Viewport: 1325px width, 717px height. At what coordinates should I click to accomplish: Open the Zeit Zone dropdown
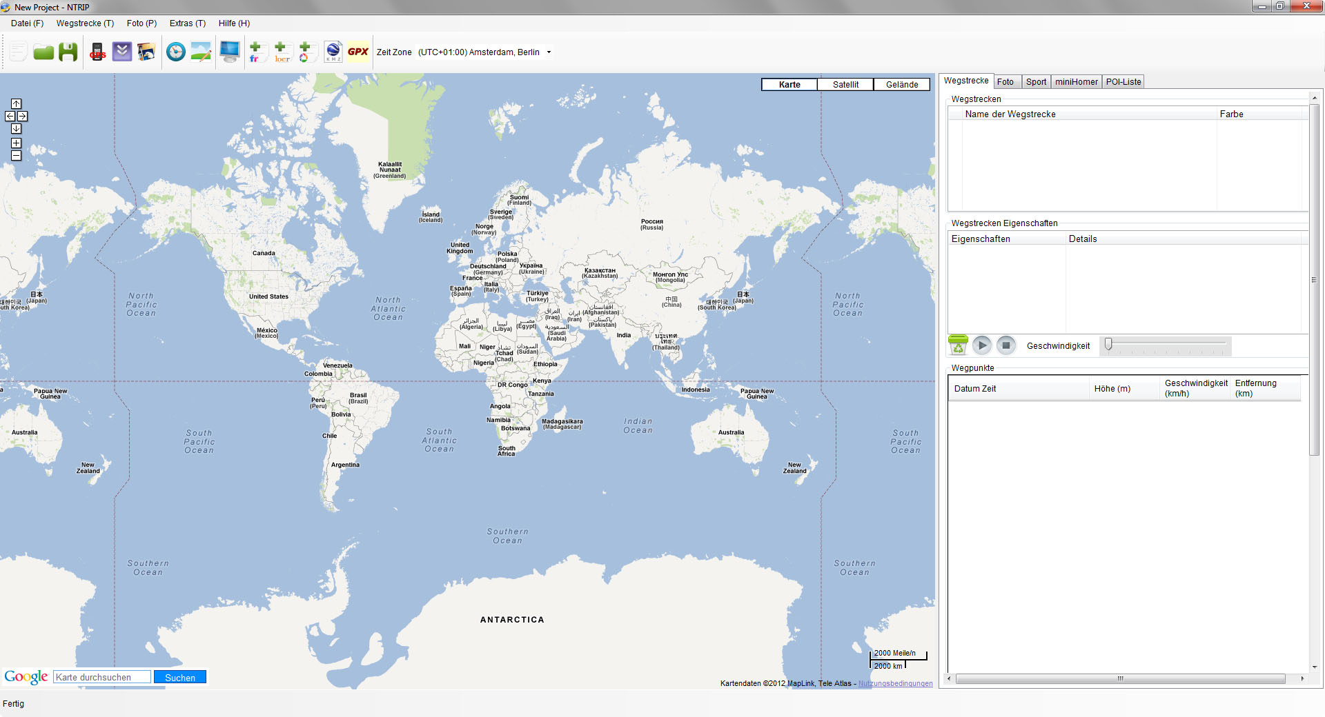click(549, 52)
